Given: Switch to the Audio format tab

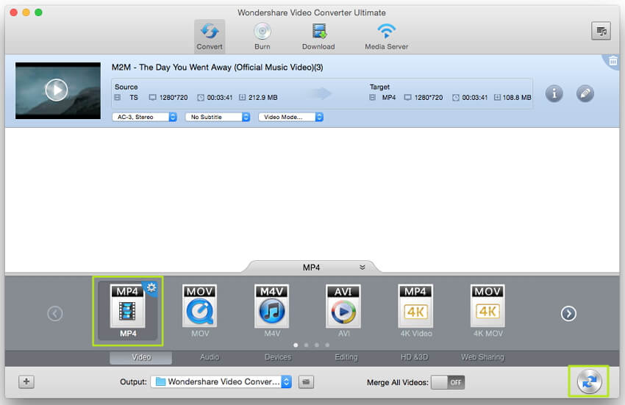Looking at the screenshot, I should pyautogui.click(x=210, y=357).
